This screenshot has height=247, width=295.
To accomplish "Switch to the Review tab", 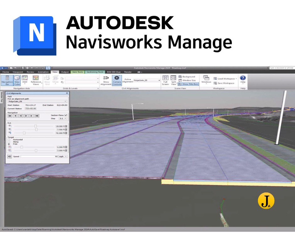I will click(x=30, y=72).
